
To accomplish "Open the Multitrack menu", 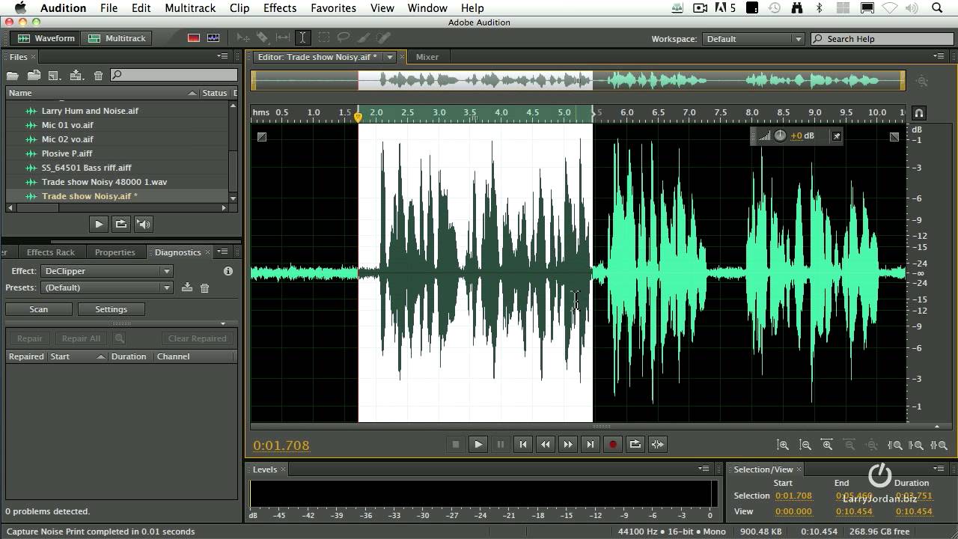I will point(190,7).
